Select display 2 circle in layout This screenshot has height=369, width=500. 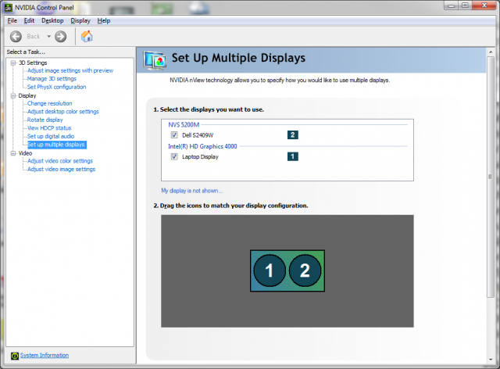(305, 270)
